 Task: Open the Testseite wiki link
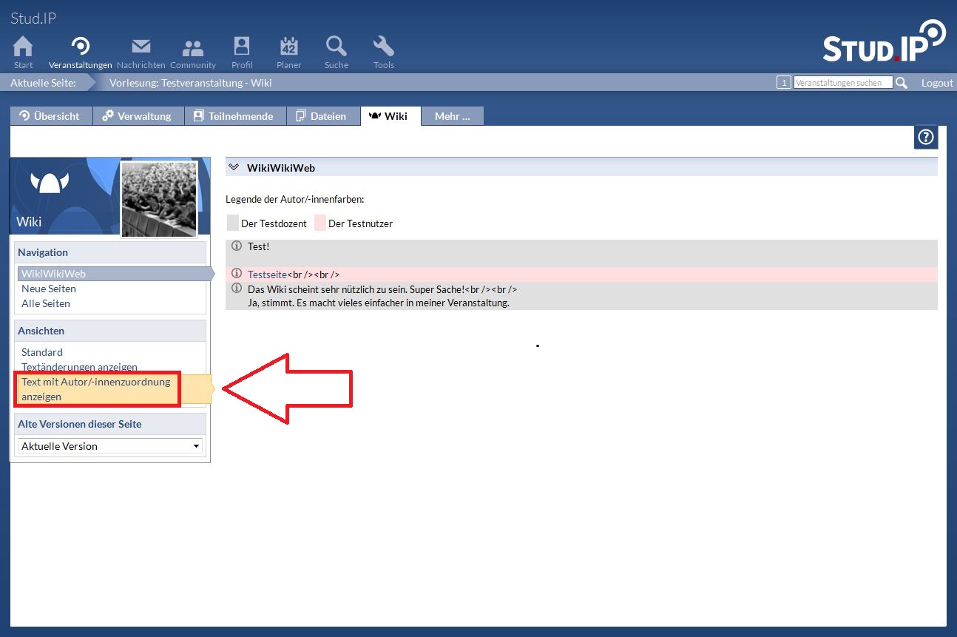pyautogui.click(x=266, y=274)
